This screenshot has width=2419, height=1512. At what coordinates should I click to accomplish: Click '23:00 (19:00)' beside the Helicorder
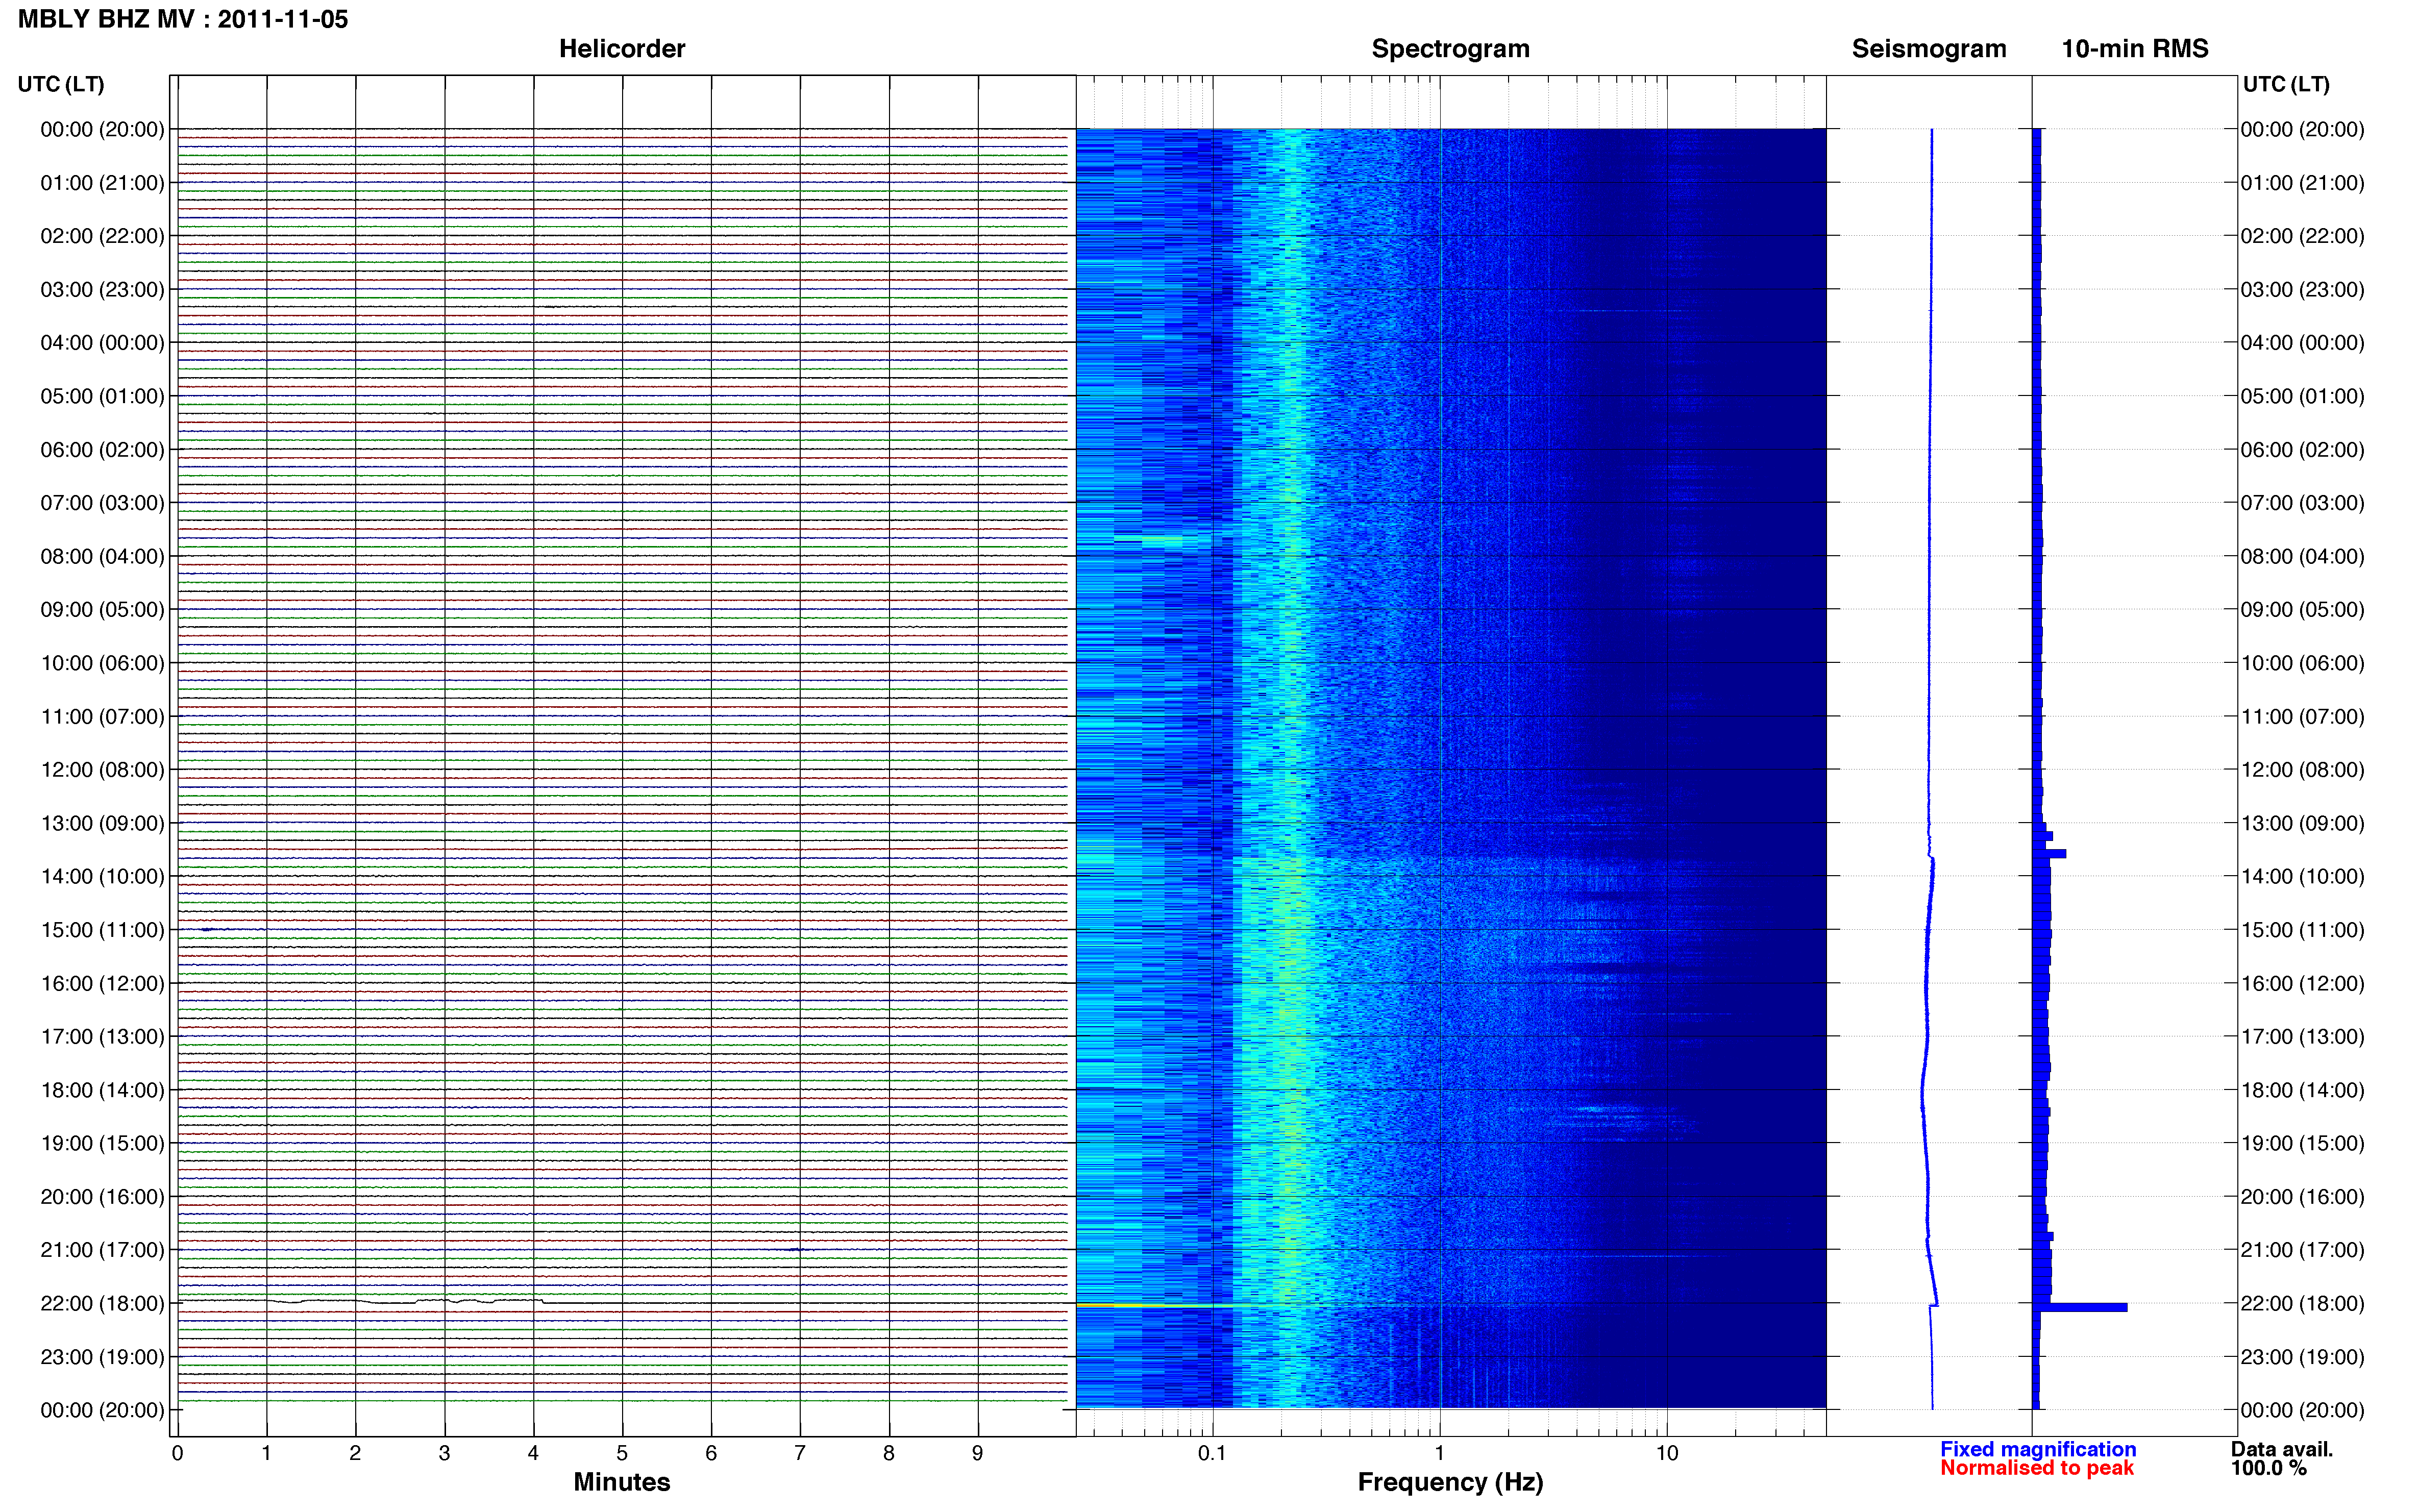102,1357
